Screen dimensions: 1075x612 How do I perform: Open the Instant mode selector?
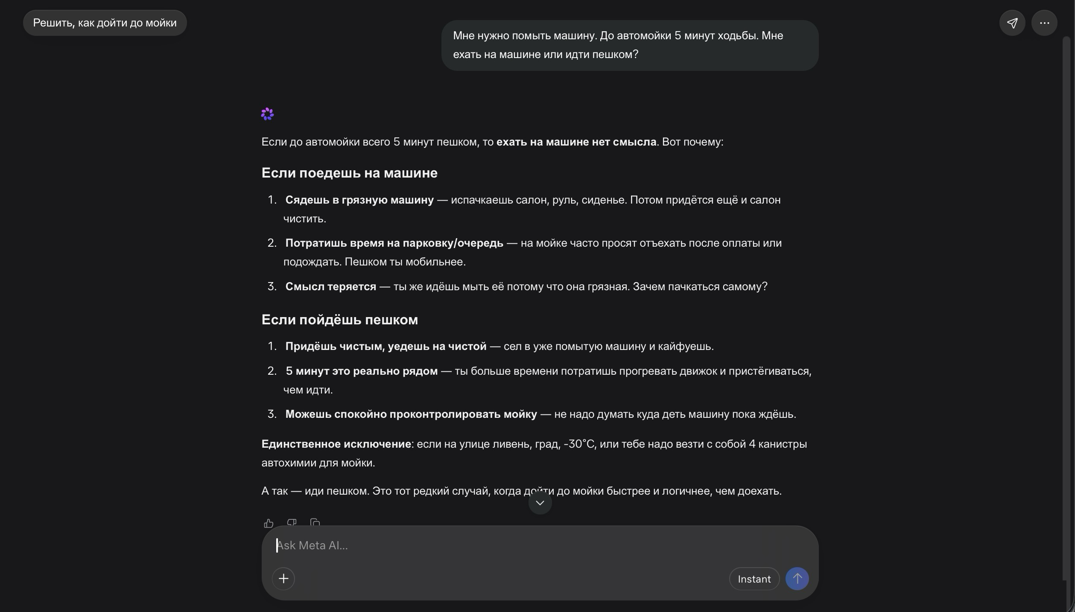coord(754,579)
